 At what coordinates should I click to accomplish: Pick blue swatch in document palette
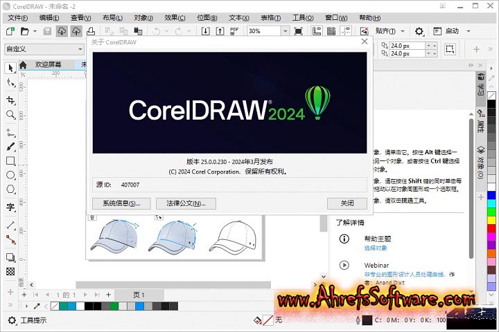point(139,306)
